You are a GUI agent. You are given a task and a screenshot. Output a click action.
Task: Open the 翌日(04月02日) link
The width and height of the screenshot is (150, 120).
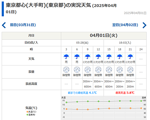pyautogui.click(x=125, y=25)
